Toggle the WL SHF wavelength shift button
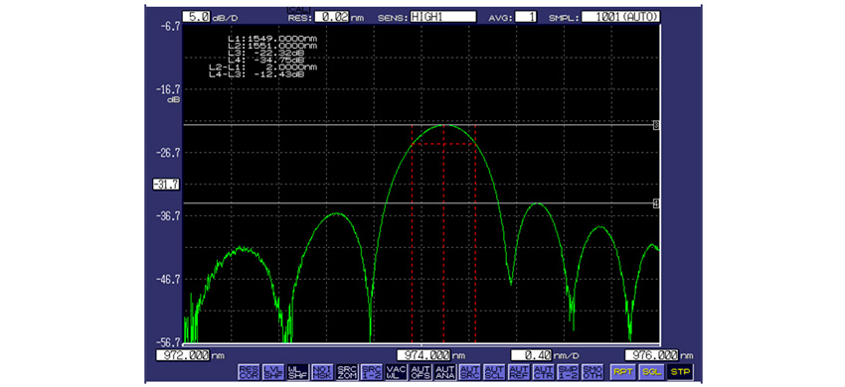This screenshot has height=387, width=845. pos(298,372)
